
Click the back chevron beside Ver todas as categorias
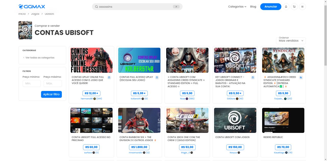[24, 58]
